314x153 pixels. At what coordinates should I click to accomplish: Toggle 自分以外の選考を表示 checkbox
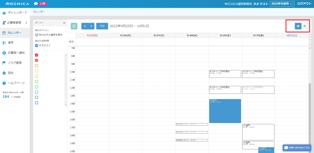point(36,35)
